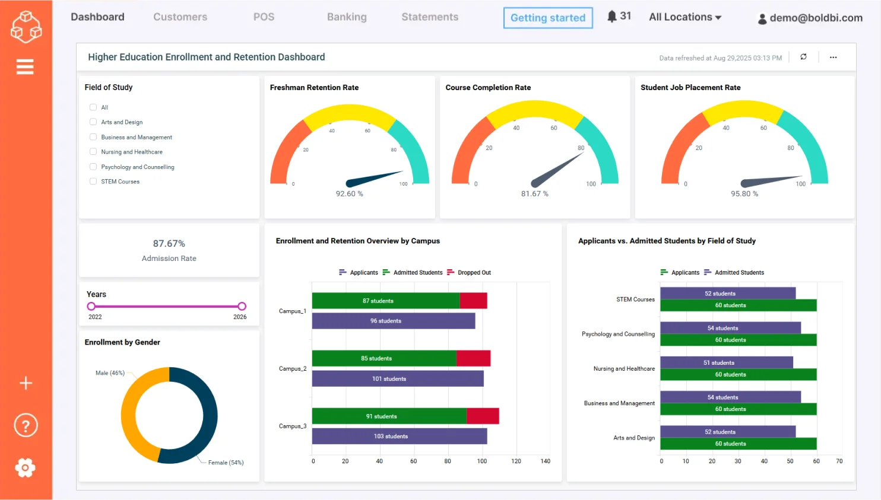This screenshot has width=881, height=500.
Task: Click the user profile icon
Action: 762,18
